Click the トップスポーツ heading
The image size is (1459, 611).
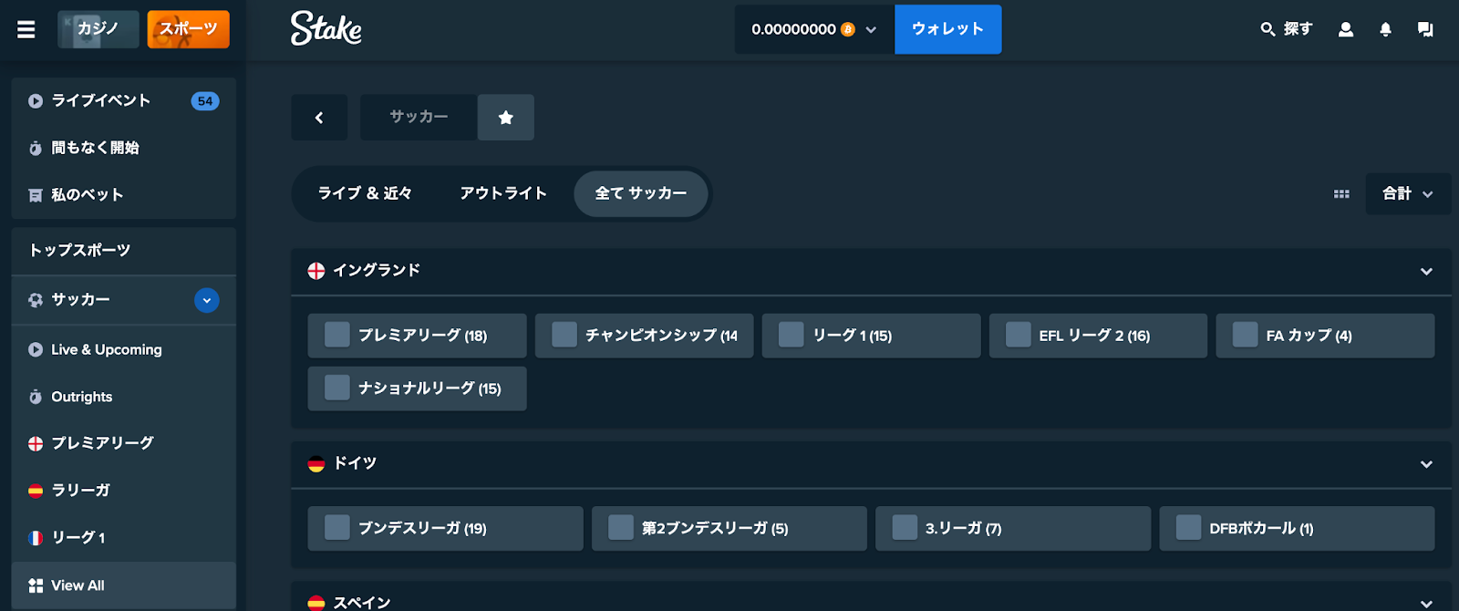79,250
